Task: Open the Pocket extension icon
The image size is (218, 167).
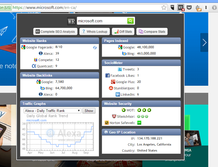Action: [189, 7]
